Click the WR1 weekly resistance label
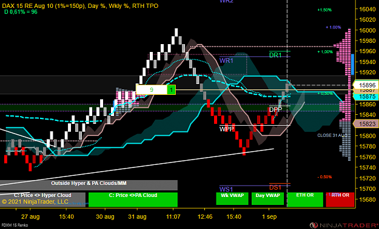This screenshot has height=229, width=379. [226, 60]
